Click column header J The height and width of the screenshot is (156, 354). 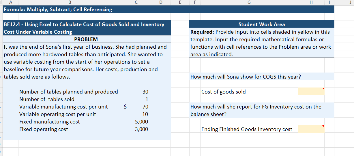(x=344, y=2)
